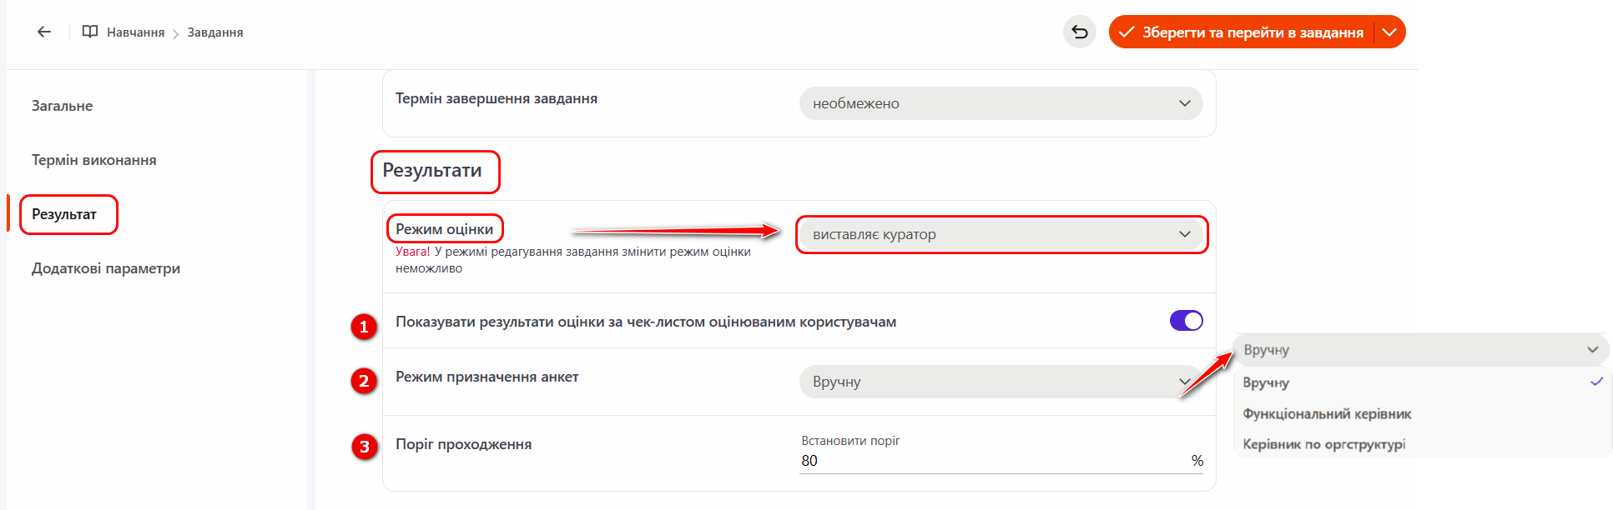Switch to Термін виконання section
1613x510 pixels.
tap(94, 160)
